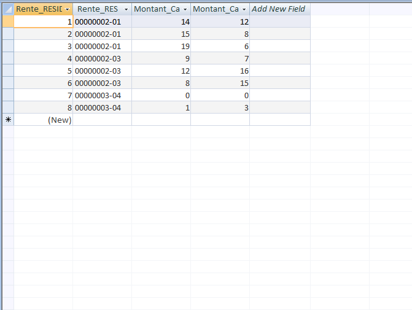Click second Montant value 7 in row 4

coord(220,58)
